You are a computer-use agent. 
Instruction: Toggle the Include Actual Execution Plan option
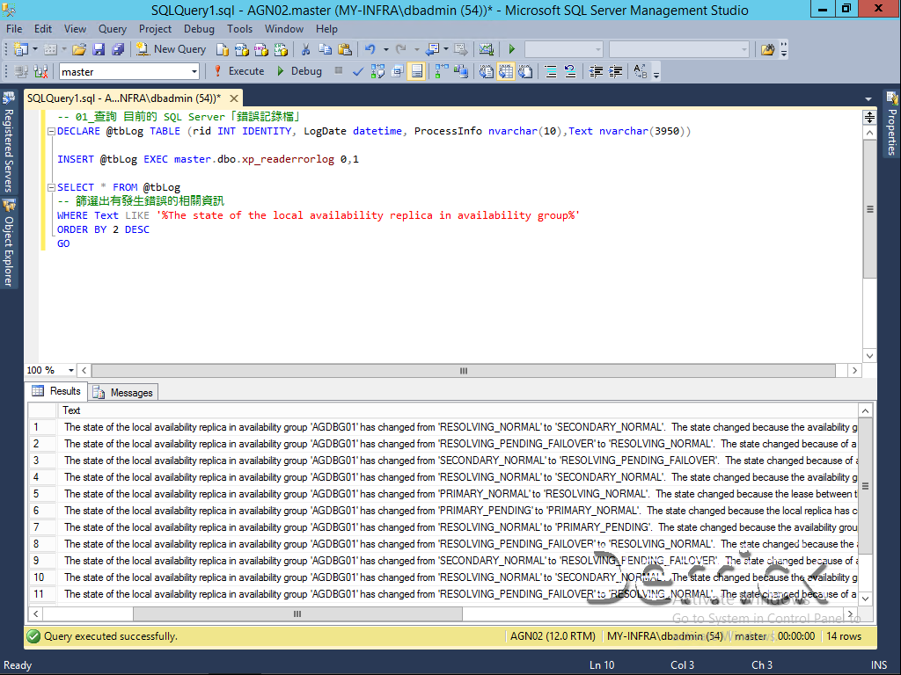tap(438, 71)
